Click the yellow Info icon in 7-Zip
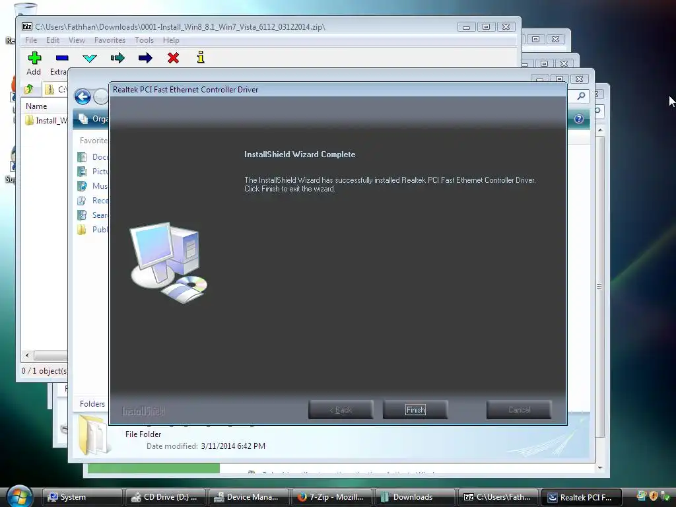This screenshot has width=676, height=507. [x=201, y=57]
